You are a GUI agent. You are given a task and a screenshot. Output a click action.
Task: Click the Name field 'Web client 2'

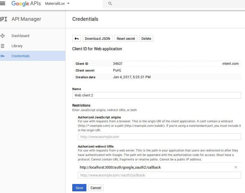pos(156,95)
